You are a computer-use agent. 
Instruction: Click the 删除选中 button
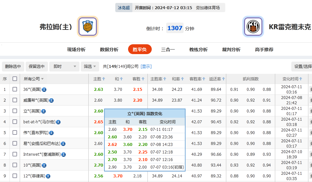coord(13,67)
